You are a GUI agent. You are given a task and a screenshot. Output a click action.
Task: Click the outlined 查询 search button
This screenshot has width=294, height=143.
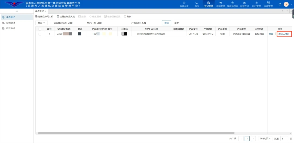point(167,23)
